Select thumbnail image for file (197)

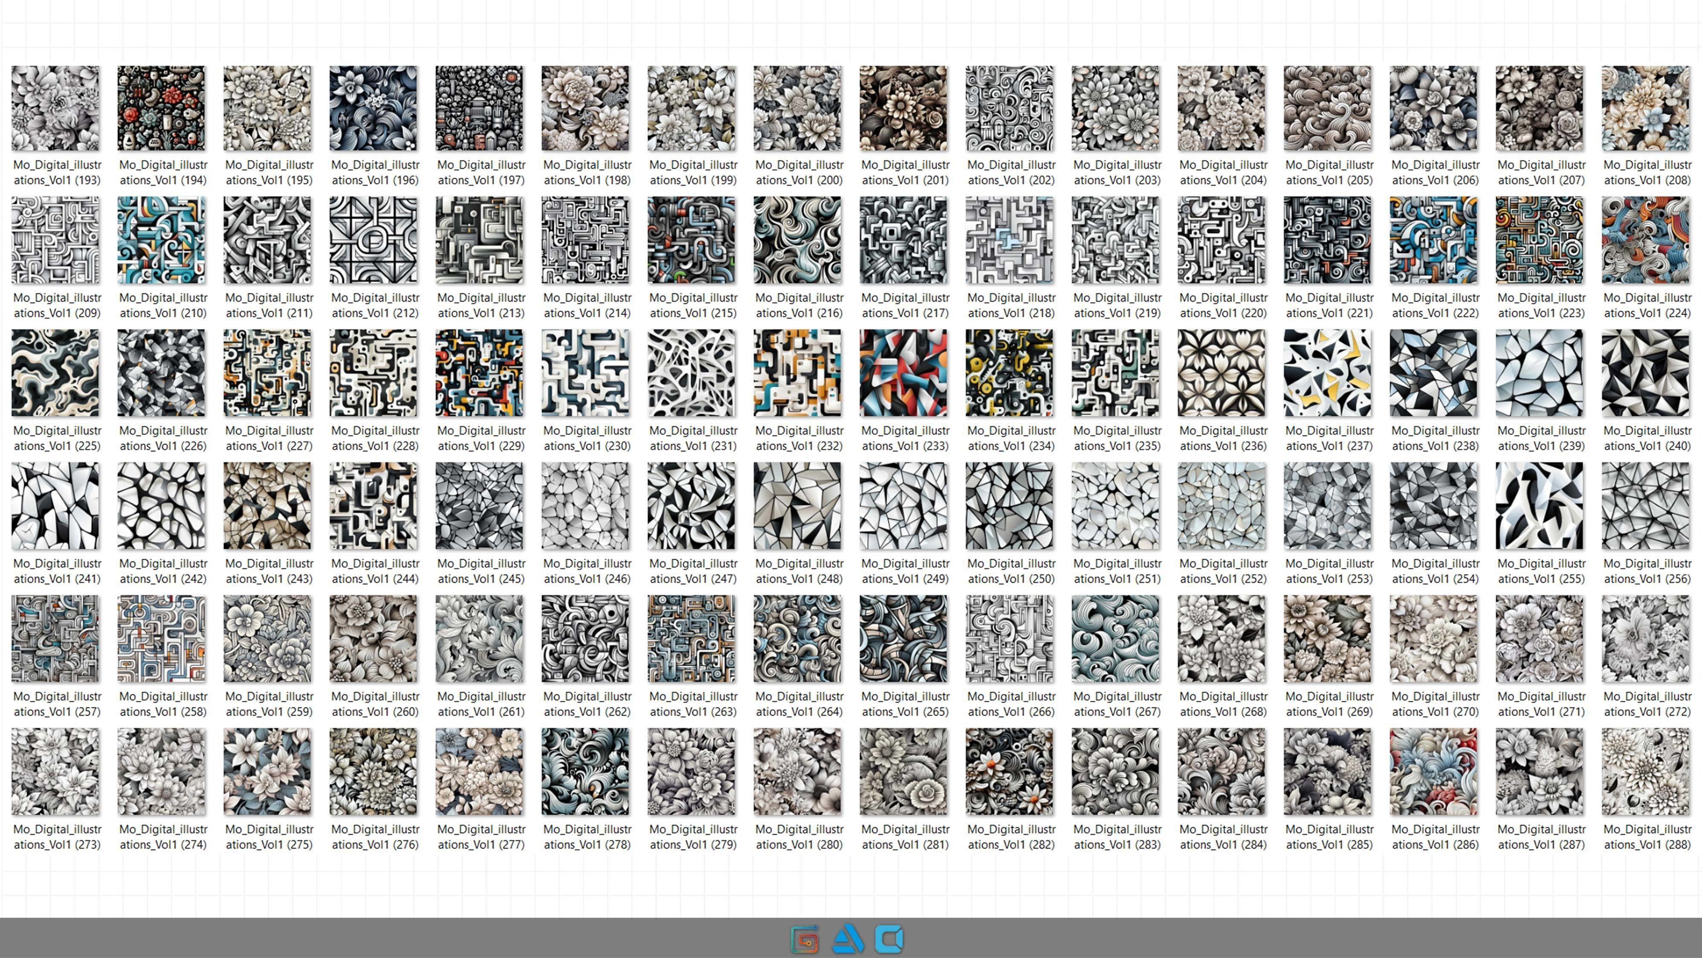tap(480, 108)
